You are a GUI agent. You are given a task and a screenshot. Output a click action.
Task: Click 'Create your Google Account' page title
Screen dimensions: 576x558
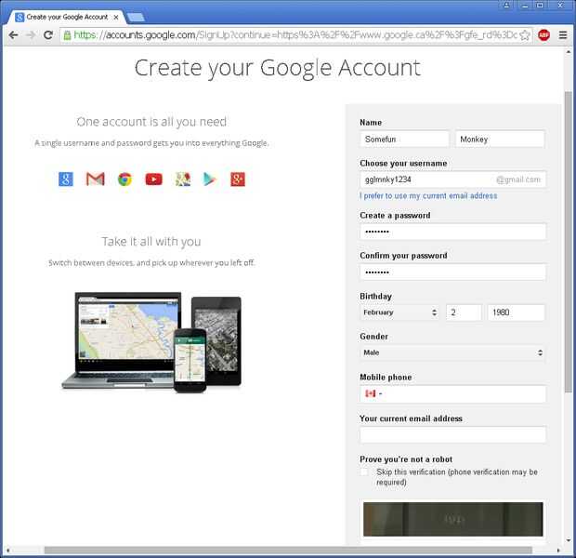pyautogui.click(x=278, y=69)
